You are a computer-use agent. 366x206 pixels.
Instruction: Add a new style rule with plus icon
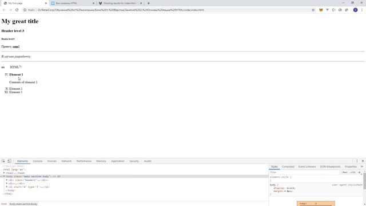(360, 172)
